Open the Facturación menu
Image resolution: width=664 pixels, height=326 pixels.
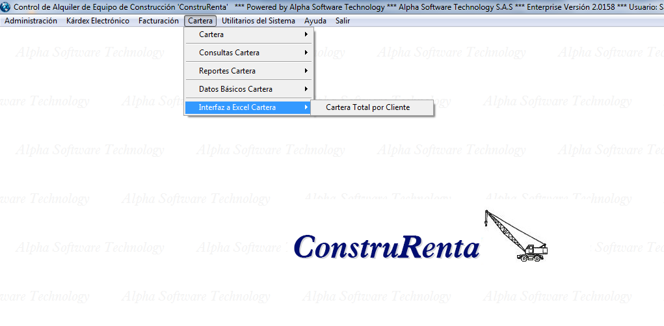(158, 21)
